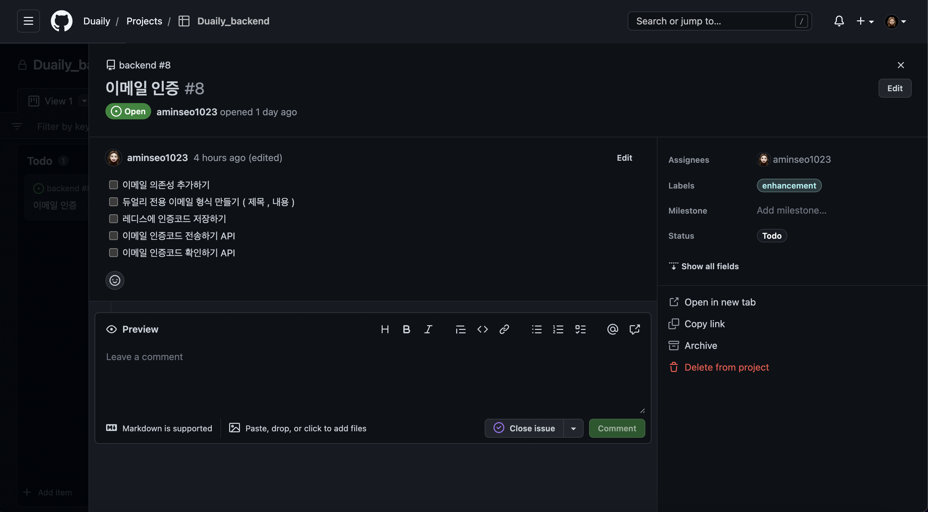Click the enhancement label badge

pos(789,185)
